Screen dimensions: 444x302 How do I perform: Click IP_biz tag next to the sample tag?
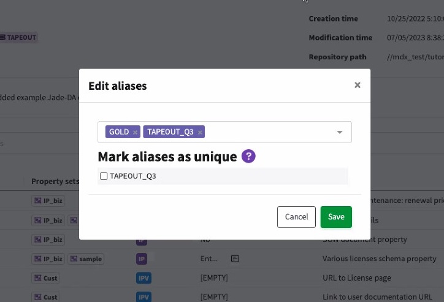coord(48,259)
